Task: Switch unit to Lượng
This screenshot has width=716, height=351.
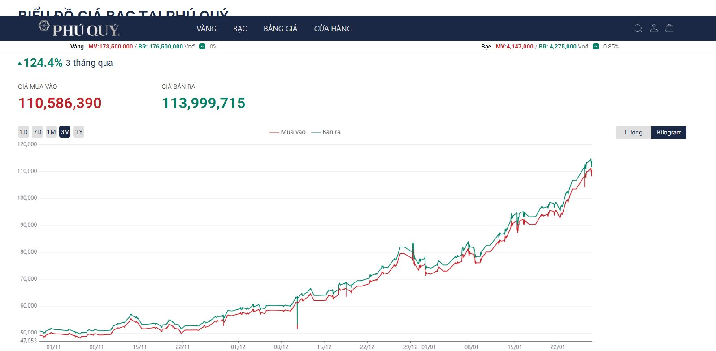Action: coord(634,133)
